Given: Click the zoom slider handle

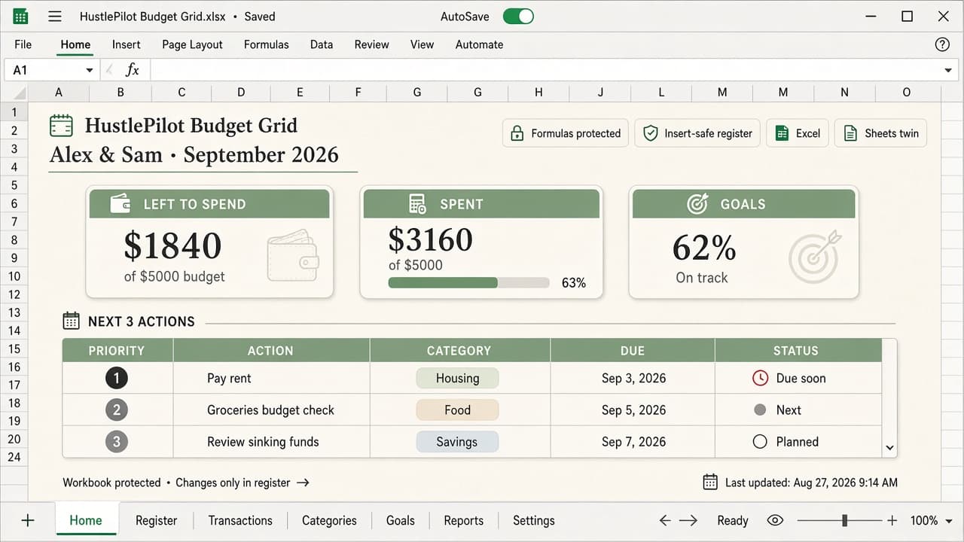Looking at the screenshot, I should tap(845, 520).
